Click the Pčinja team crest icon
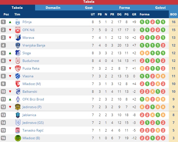The image size is (178, 142). (18, 22)
